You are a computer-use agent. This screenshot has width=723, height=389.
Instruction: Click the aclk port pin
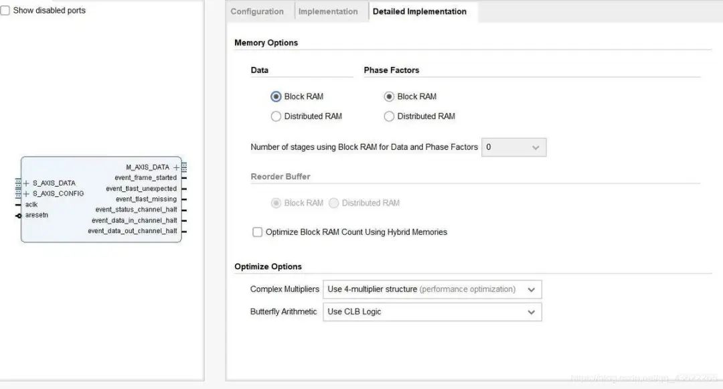[18, 205]
